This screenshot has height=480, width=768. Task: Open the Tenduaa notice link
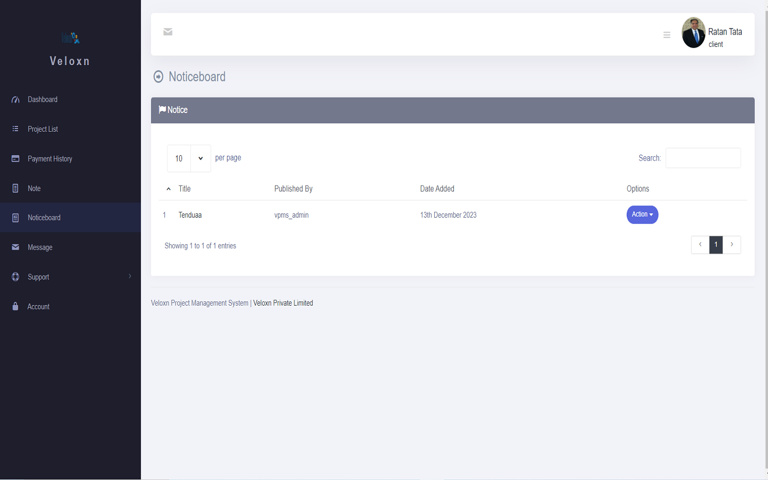pos(190,214)
